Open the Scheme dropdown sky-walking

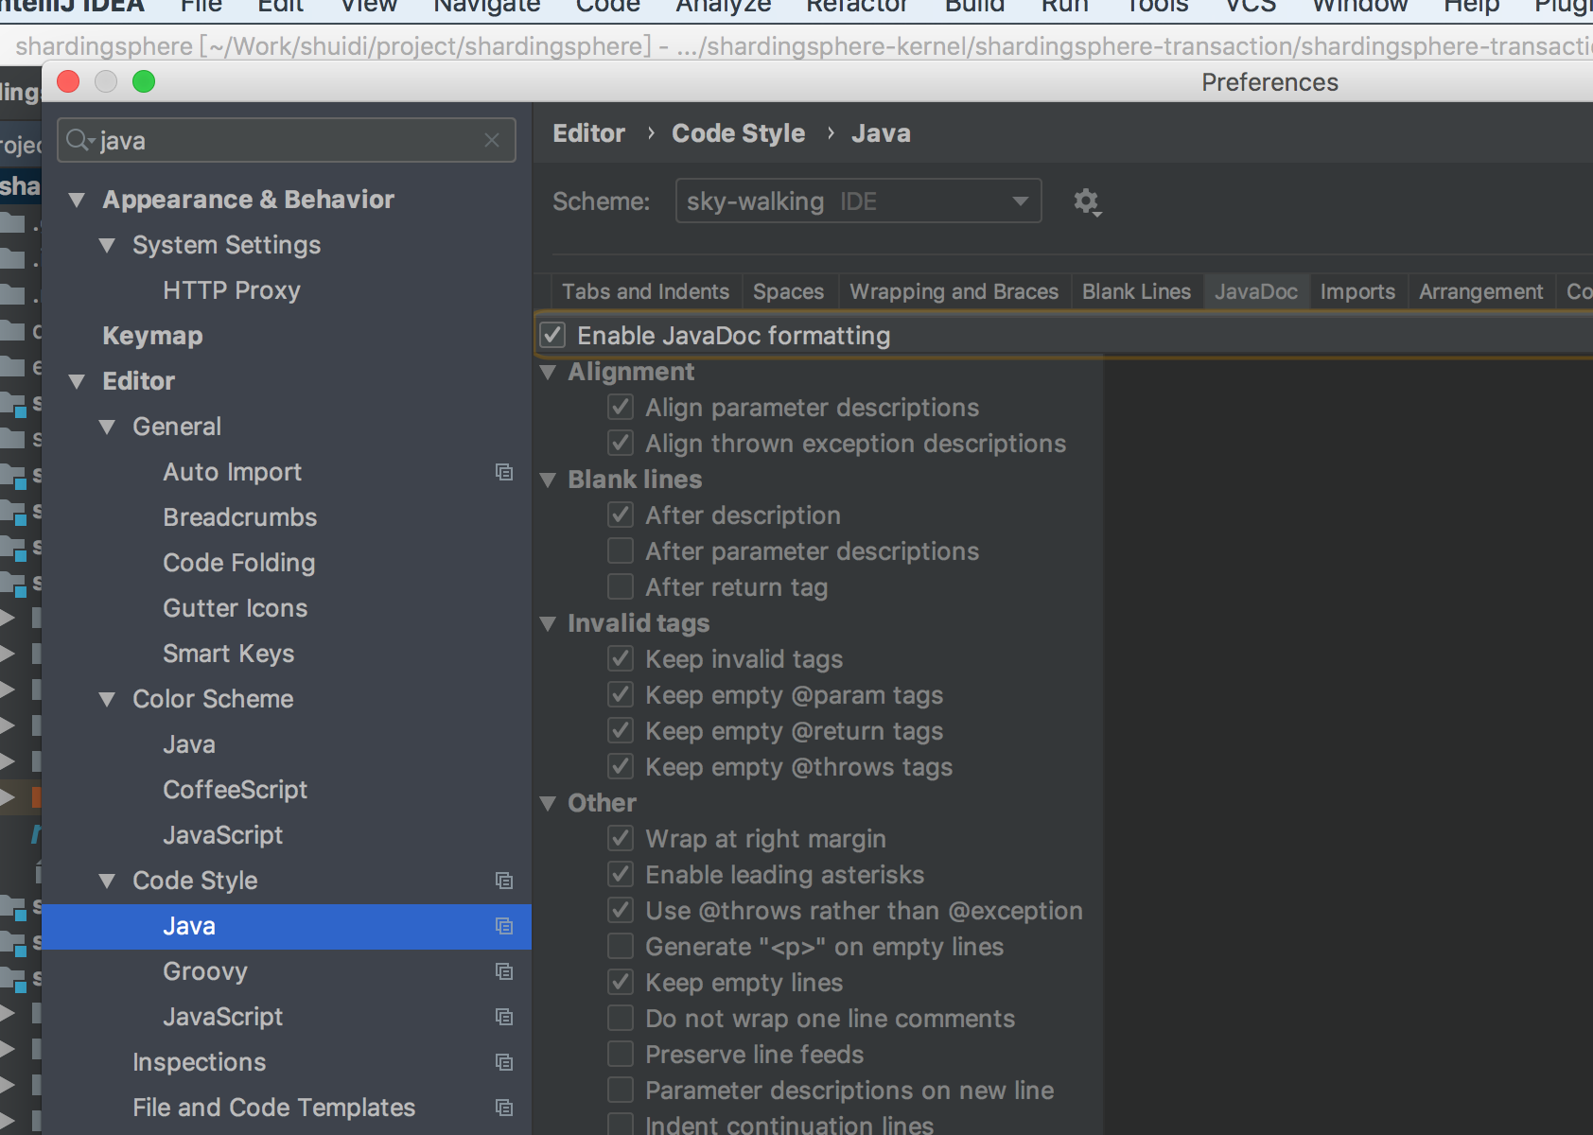pos(858,201)
